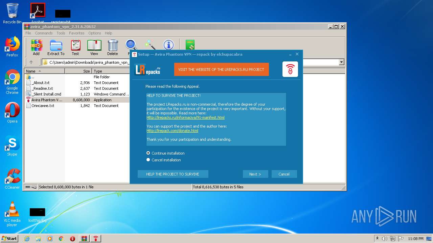Image resolution: width=433 pixels, height=243 pixels.
Task: Open Internet Explorer from the taskbar
Action: click(27, 239)
